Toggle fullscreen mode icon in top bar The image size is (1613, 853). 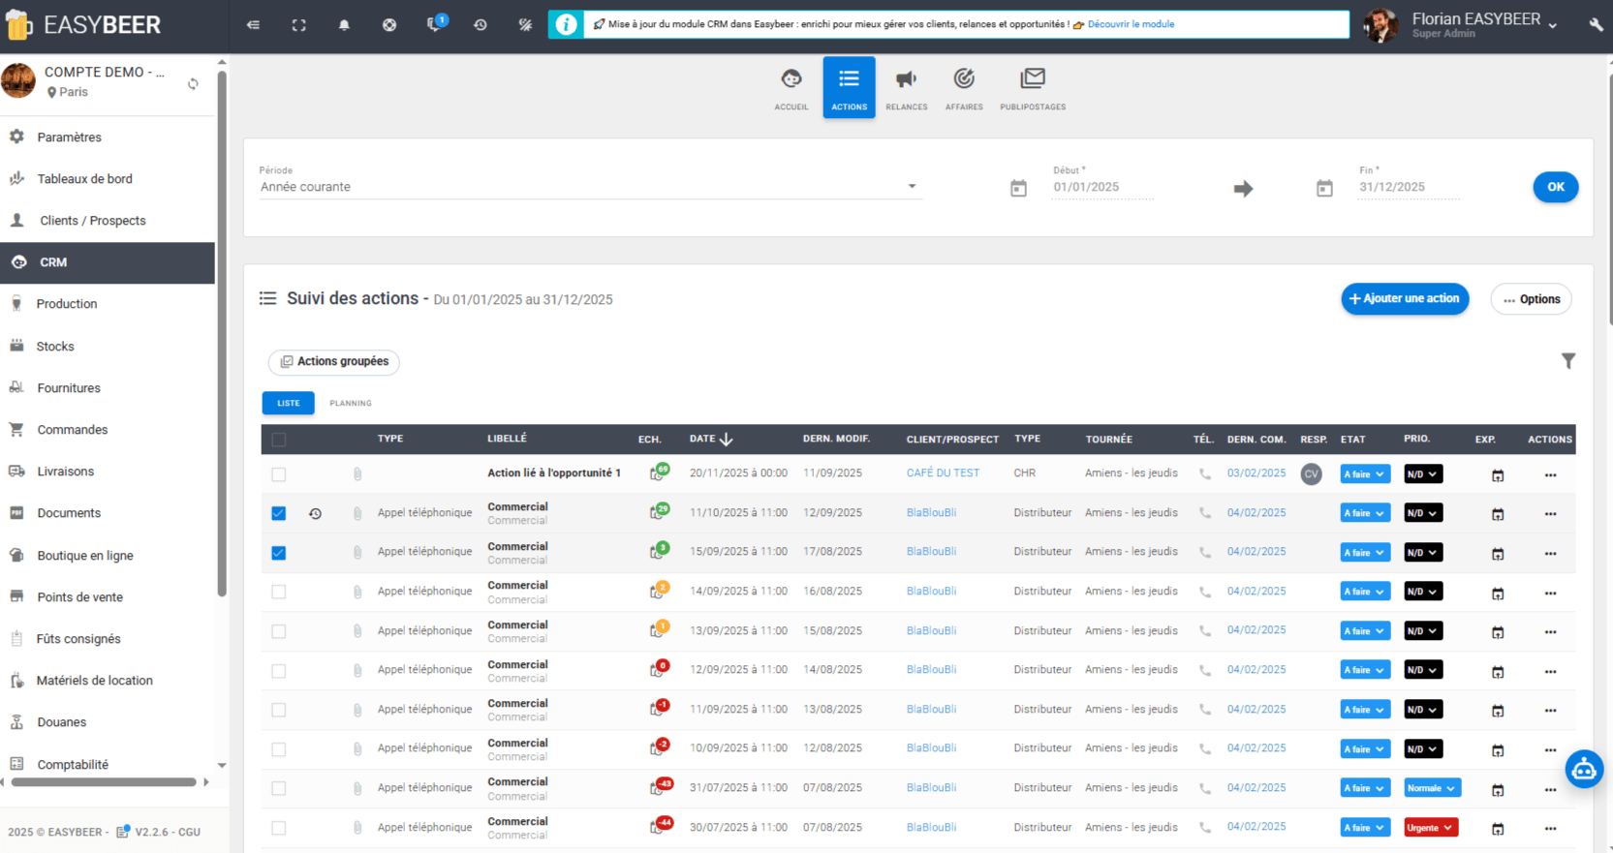click(299, 25)
